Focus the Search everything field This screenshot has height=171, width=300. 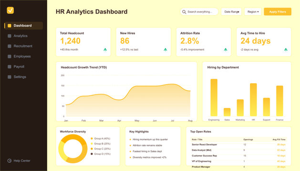tap(199, 12)
